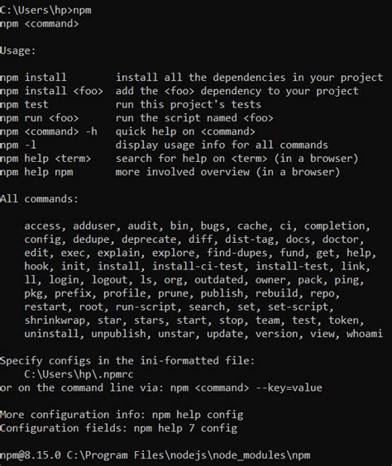Click the 'C:\Users\hp\.npmrc' path text

(79, 373)
